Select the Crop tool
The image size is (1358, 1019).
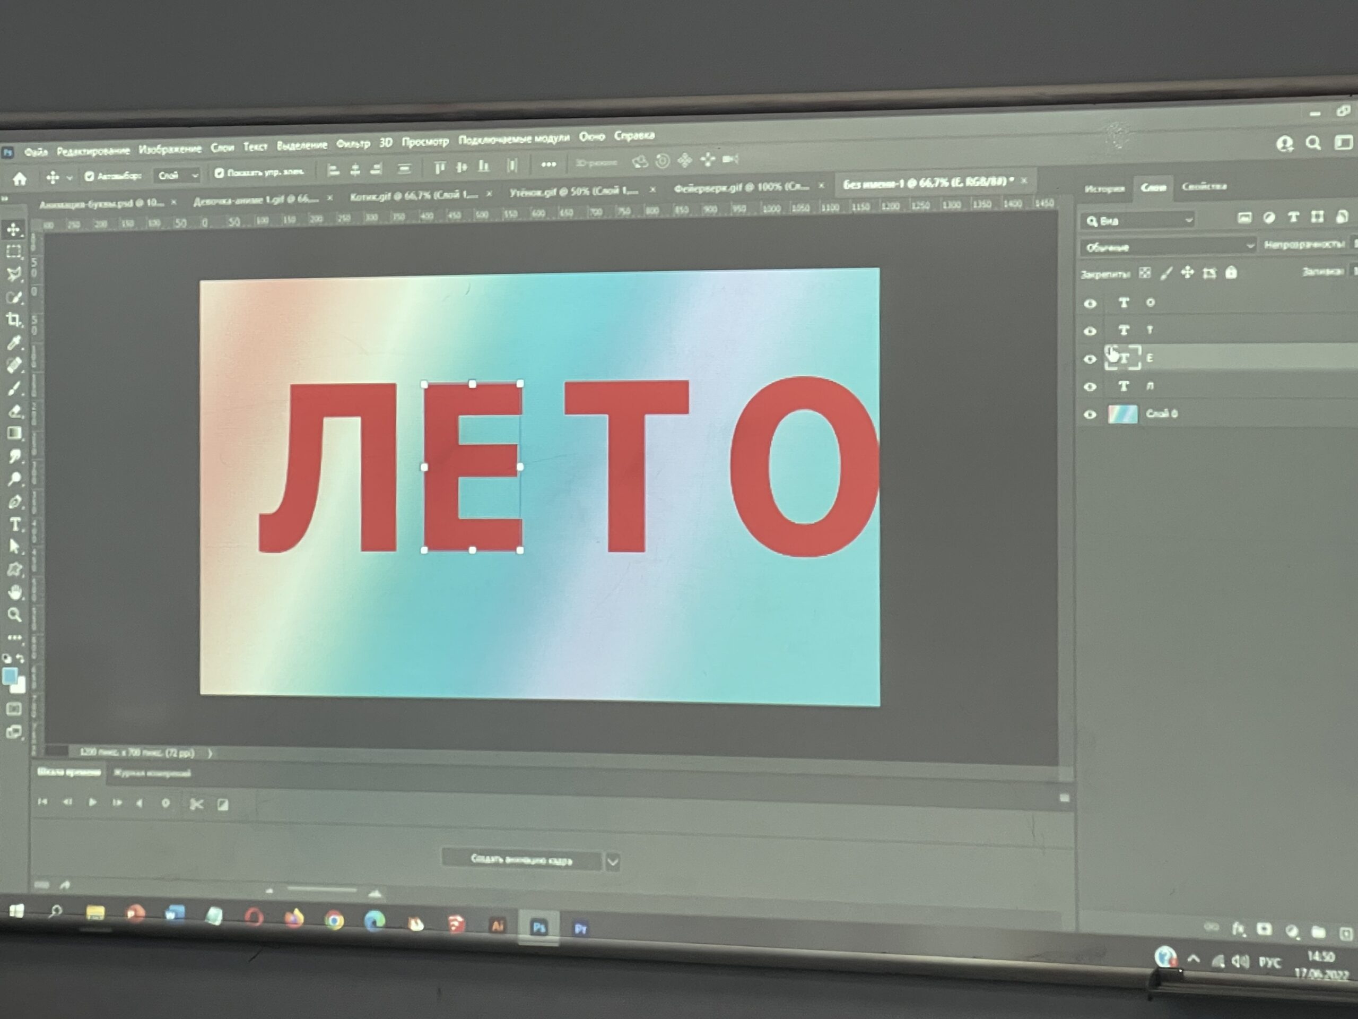[x=13, y=319]
